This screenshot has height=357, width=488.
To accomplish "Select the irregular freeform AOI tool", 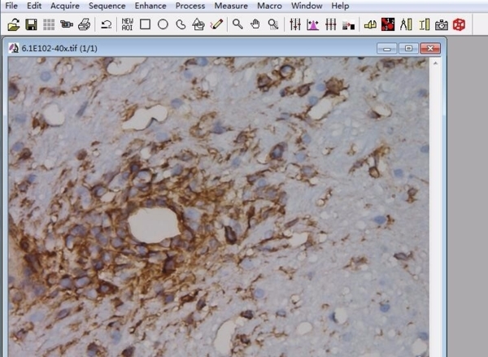I will pos(181,24).
